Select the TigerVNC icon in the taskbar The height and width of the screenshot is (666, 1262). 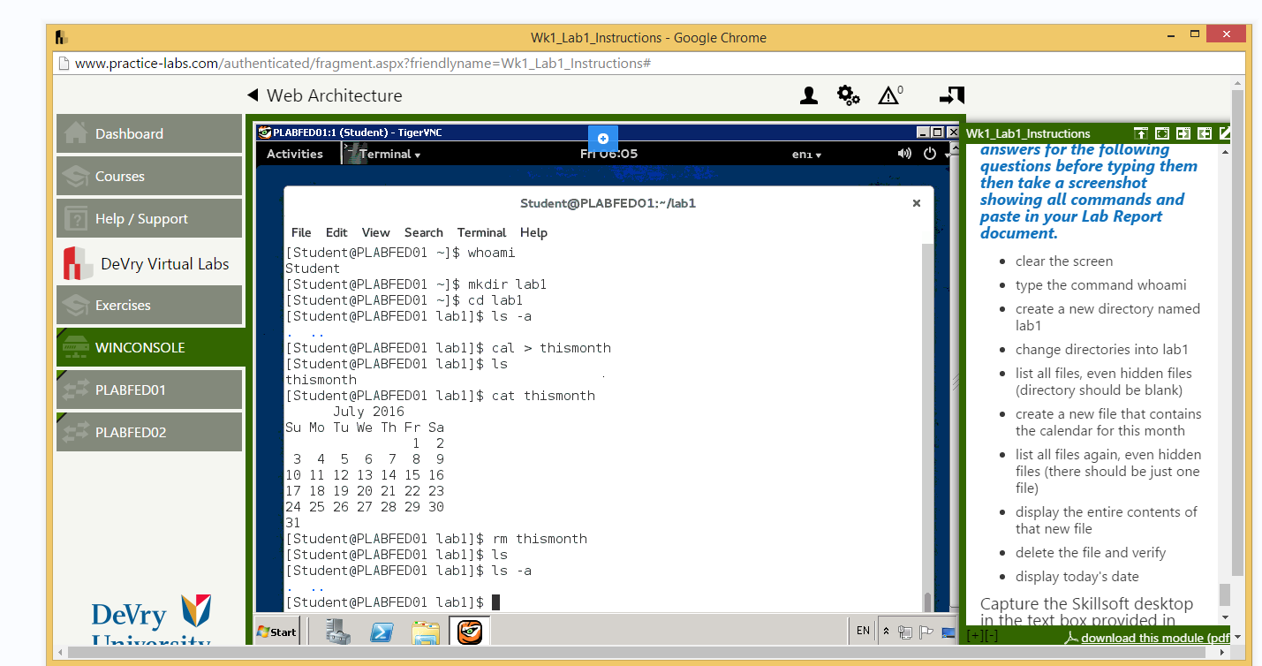click(469, 632)
